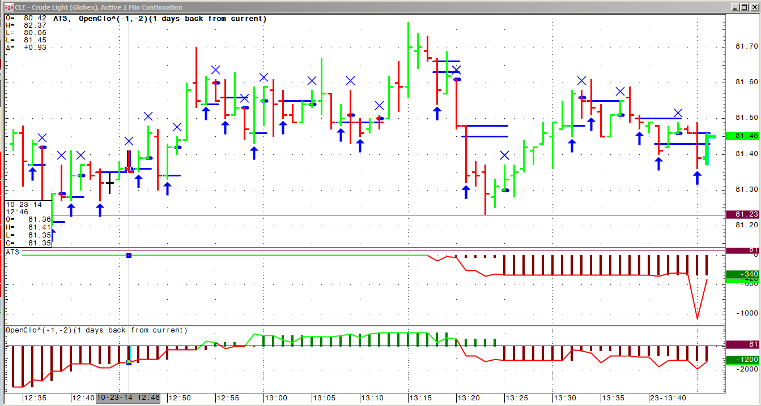Click the cyan current price bar at far right

707,149
